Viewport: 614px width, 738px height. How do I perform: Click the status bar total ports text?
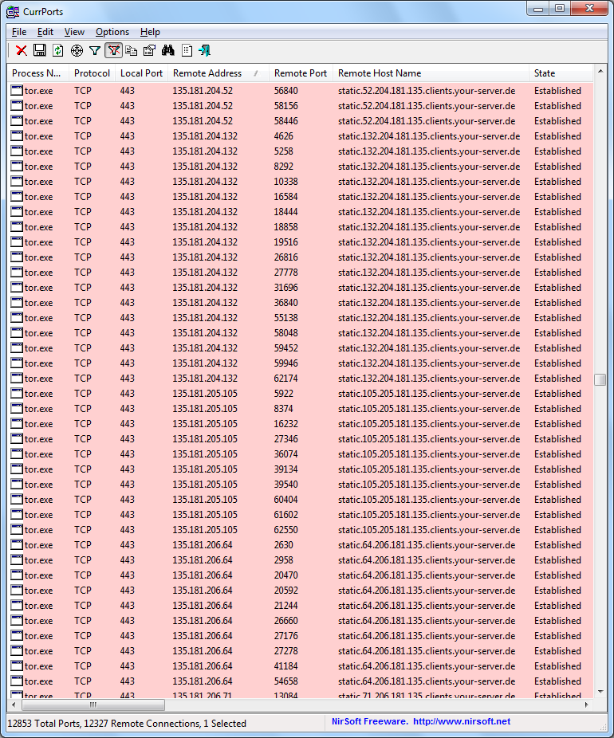coord(43,724)
